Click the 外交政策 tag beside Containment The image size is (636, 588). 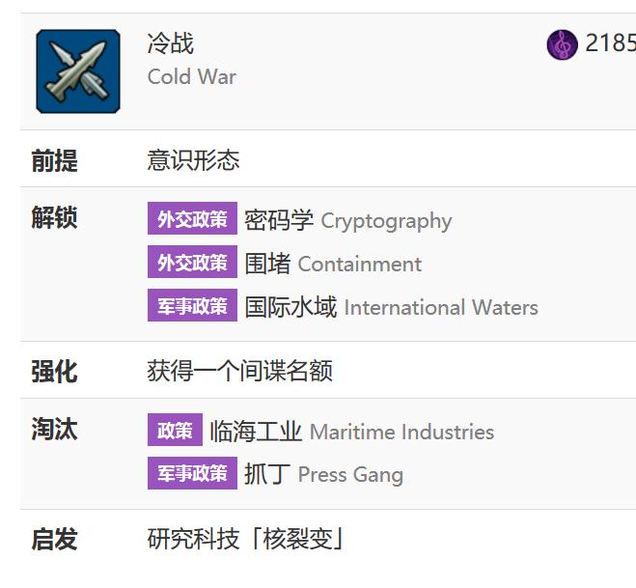pyautogui.click(x=192, y=262)
